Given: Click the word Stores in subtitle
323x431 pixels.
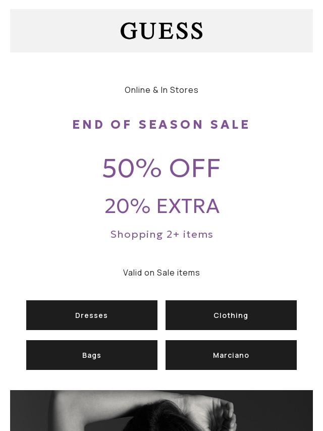Looking at the screenshot, I should 184,90.
